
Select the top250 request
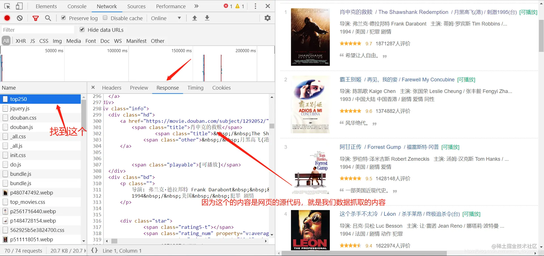point(41,99)
